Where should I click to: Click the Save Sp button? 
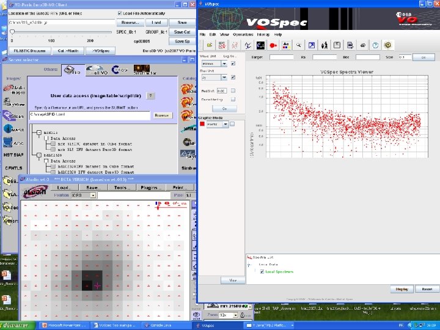[x=182, y=42]
